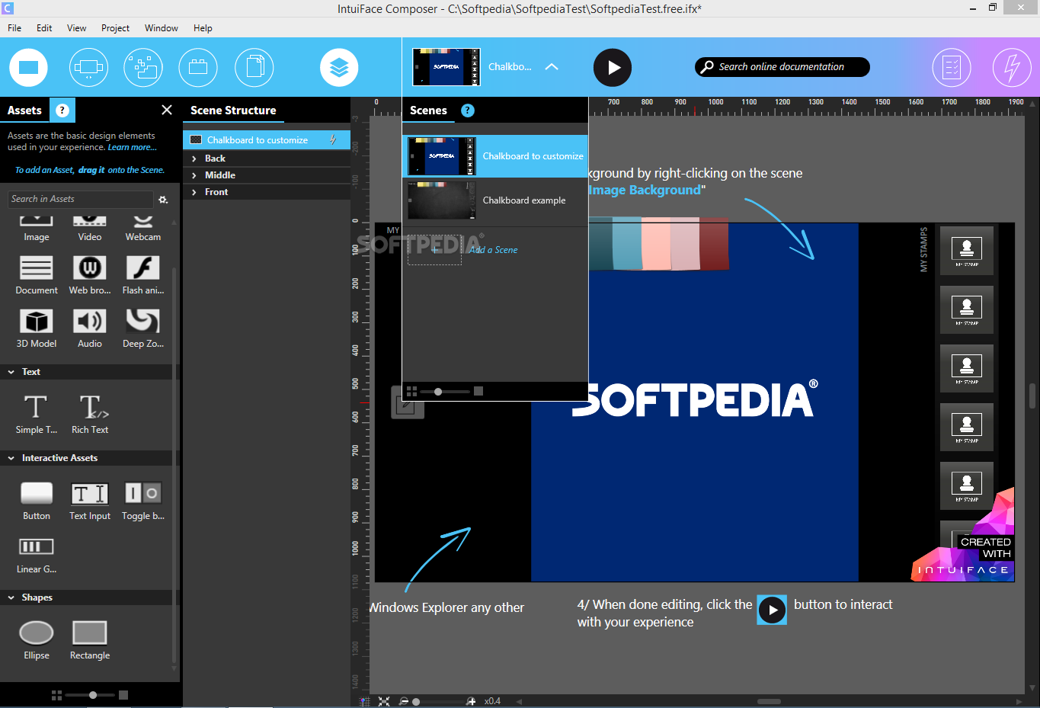The height and width of the screenshot is (708, 1040).
Task: Select the Document asset
Action: pos(37,275)
